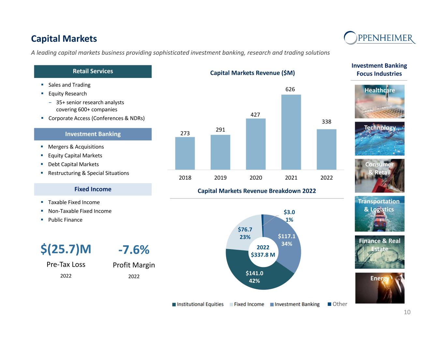
Task: Select the 'Retail Services' section header
Action: [93, 71]
